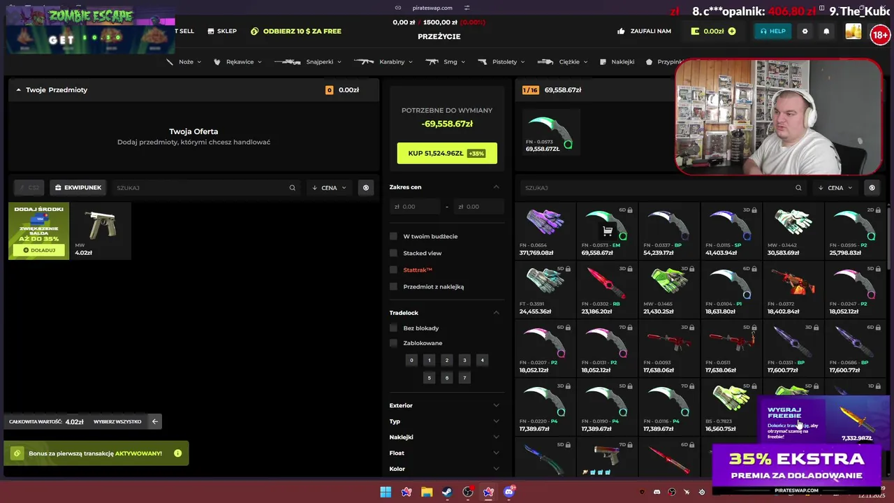
Task: Click 'WYBIERZ WSZYSTKO' select all button
Action: tap(117, 421)
